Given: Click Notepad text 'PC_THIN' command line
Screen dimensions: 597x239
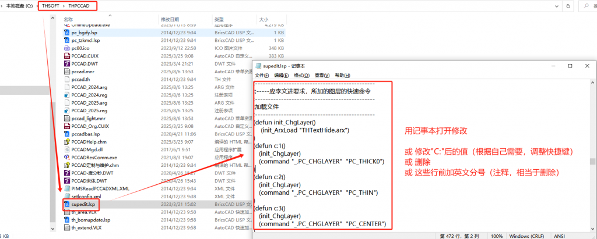Looking at the screenshot, I should pos(318,192).
